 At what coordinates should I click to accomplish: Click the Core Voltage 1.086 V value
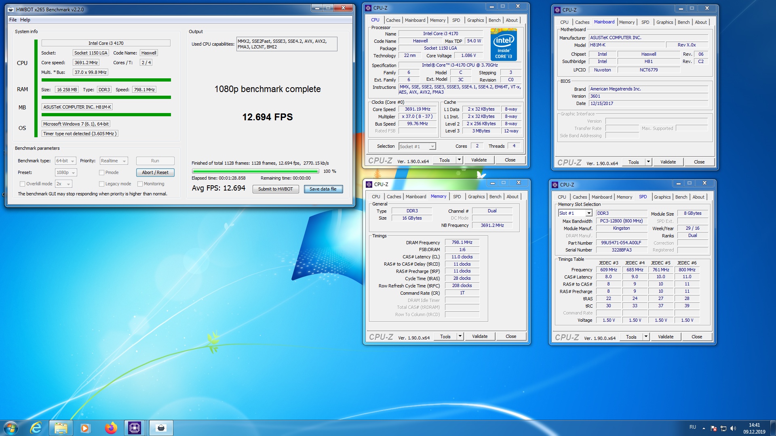(468, 55)
